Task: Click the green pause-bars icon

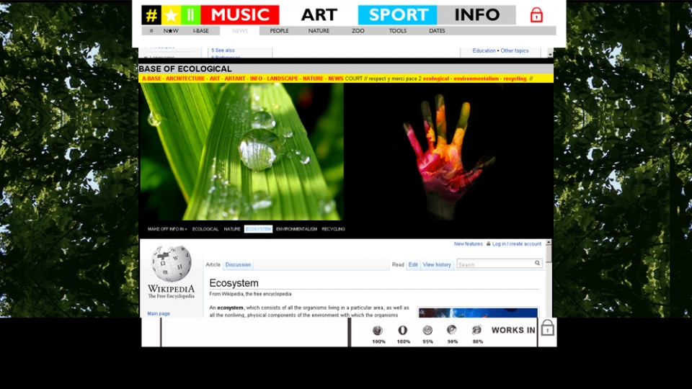Action: (x=190, y=15)
